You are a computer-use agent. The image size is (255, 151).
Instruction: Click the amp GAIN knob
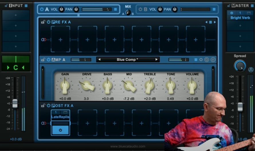click(x=65, y=86)
